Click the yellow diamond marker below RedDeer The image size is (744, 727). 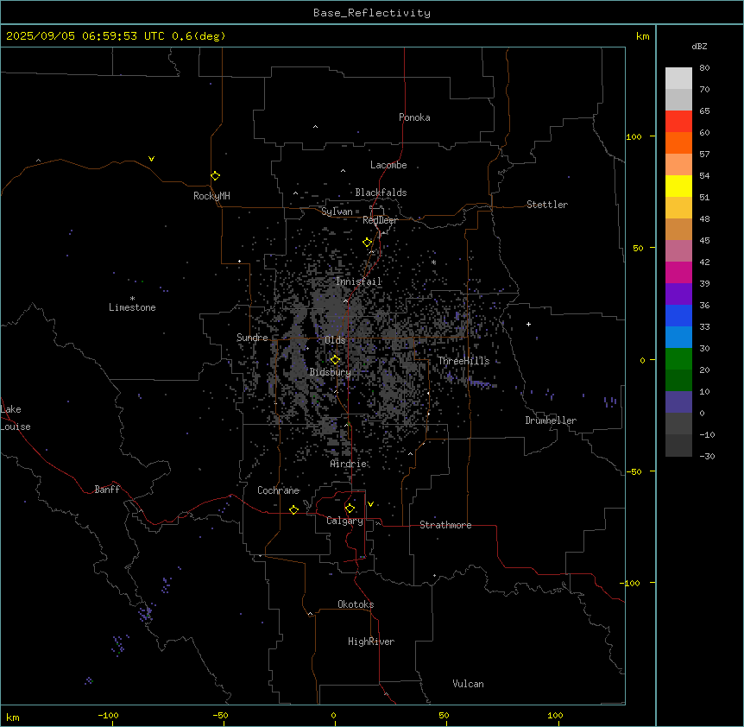pyautogui.click(x=368, y=243)
